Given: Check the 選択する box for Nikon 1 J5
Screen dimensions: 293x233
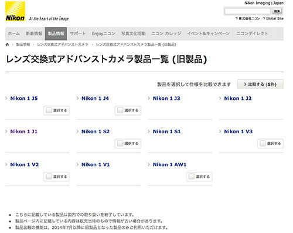Looking at the screenshot, I should coord(49,110).
